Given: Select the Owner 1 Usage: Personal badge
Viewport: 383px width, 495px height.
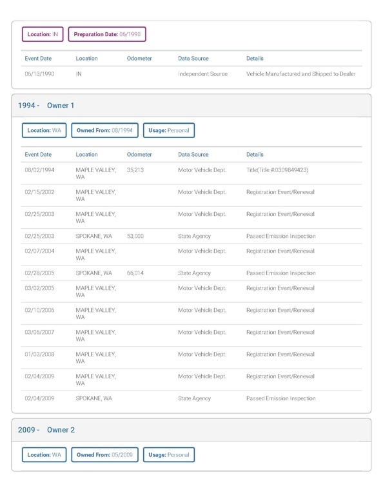Looking at the screenshot, I should coord(169,130).
